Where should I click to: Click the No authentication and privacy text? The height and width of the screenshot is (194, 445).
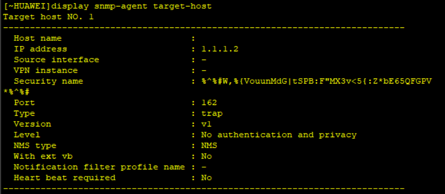(x=278, y=135)
